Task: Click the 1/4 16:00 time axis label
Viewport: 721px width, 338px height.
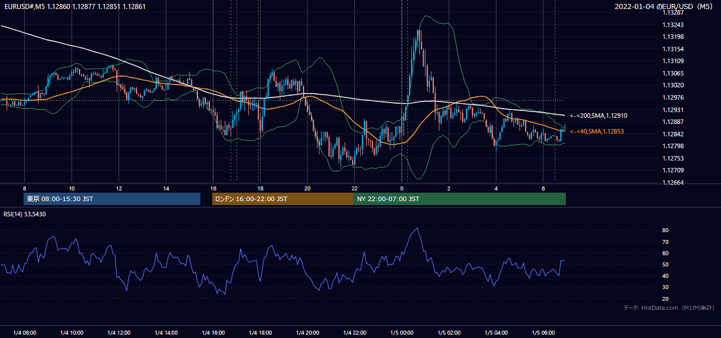Action: pos(213,332)
